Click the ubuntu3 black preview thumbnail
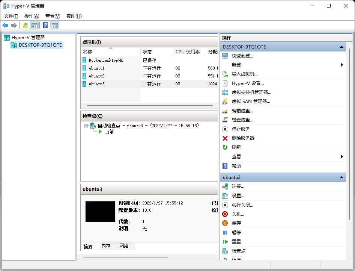 (x=100, y=211)
